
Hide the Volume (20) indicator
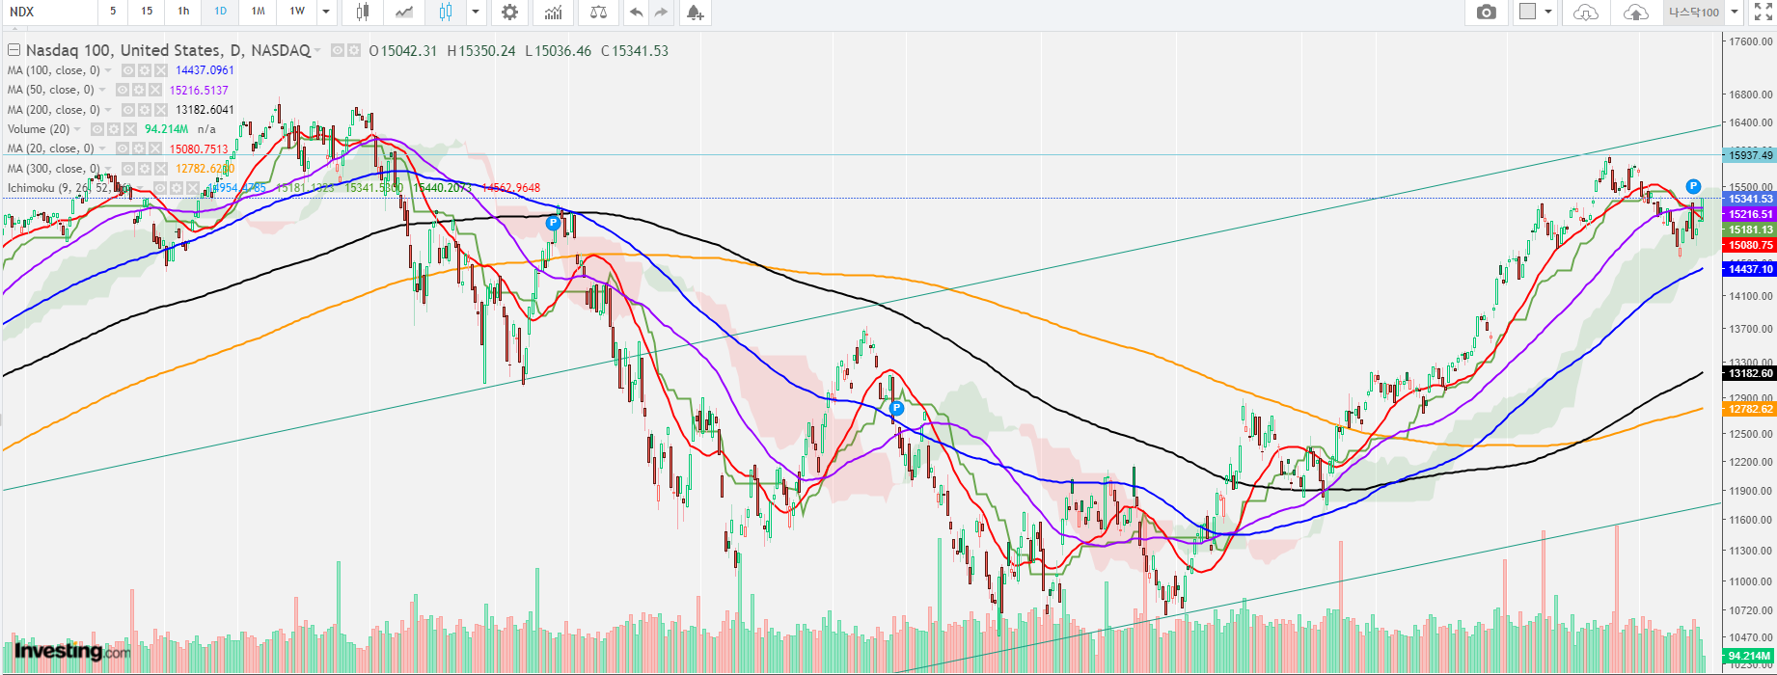pos(97,129)
